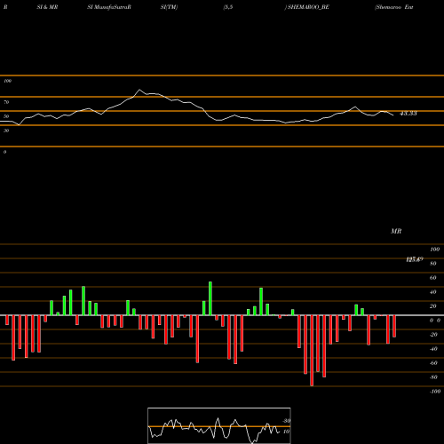Click the 'Shemaroo Ent' company name text
The height and width of the screenshot is (444, 444).
pos(394,7)
